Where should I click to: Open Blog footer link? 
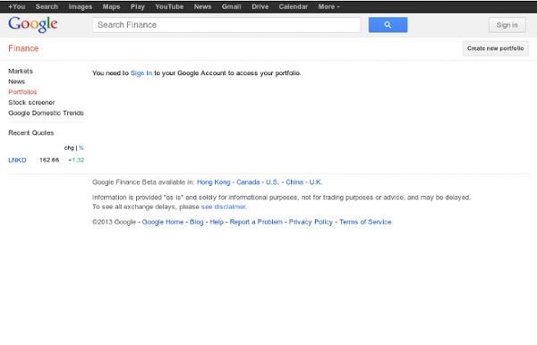pos(197,222)
